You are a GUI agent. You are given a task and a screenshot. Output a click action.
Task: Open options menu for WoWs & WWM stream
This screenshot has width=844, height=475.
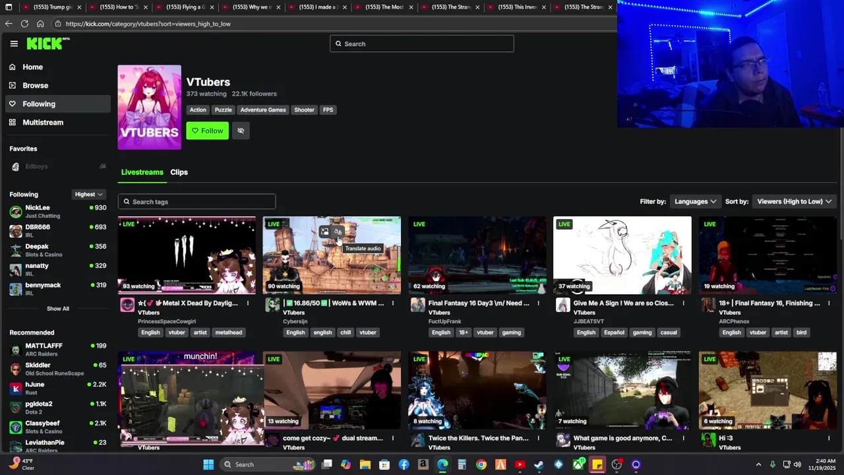(x=393, y=303)
